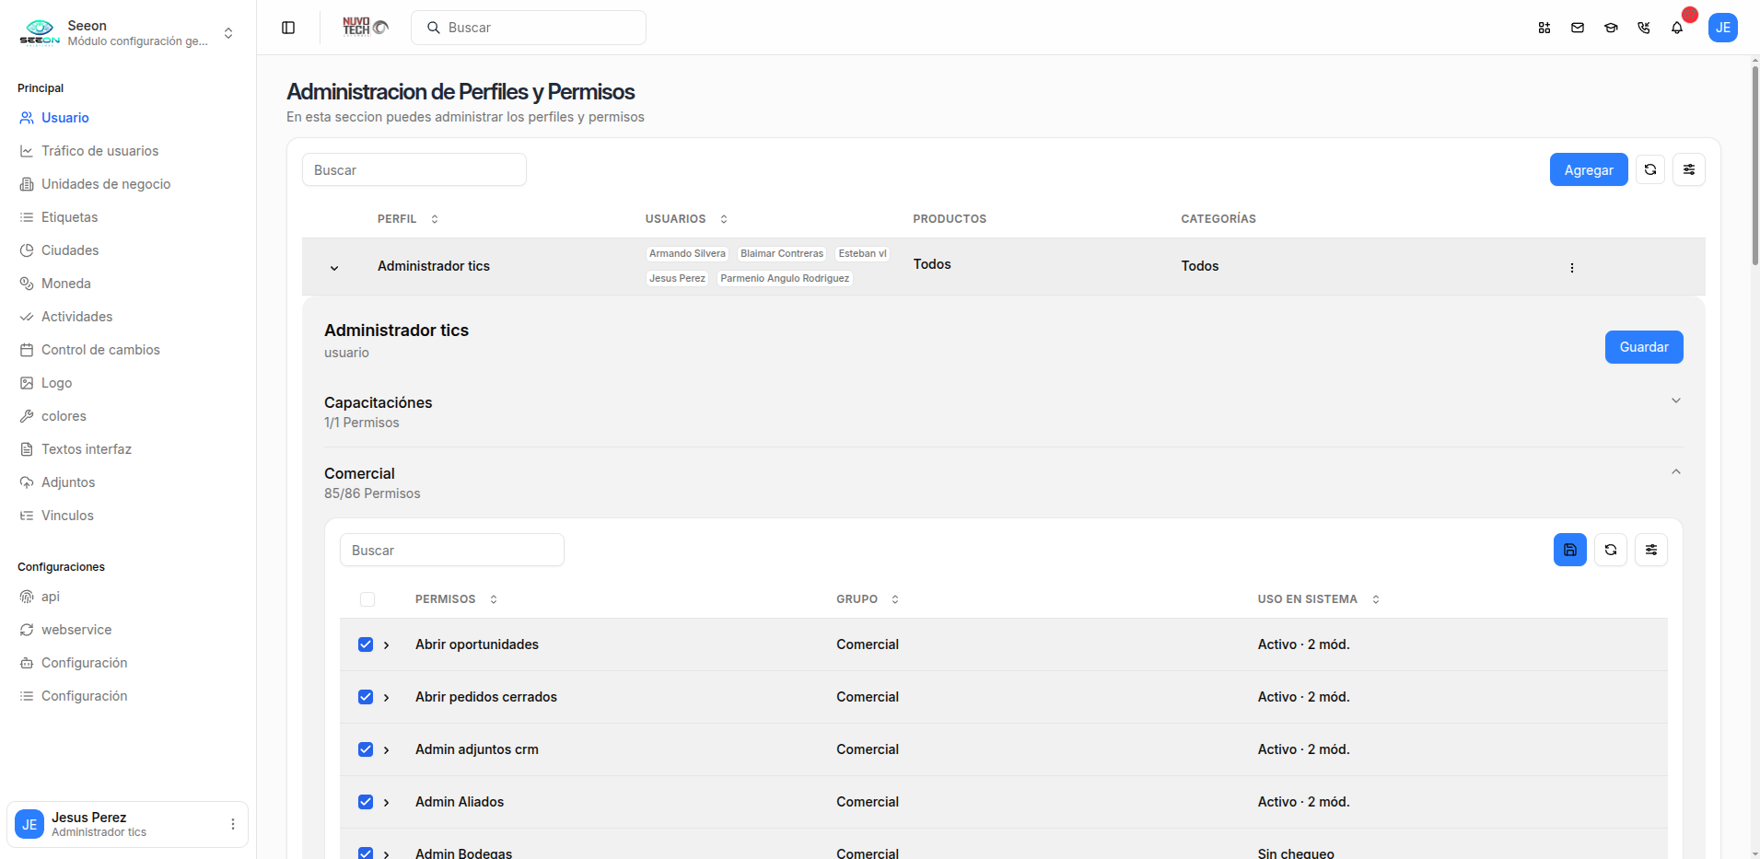Expand Admin Aliados row details
1760x859 pixels.
pos(387,803)
